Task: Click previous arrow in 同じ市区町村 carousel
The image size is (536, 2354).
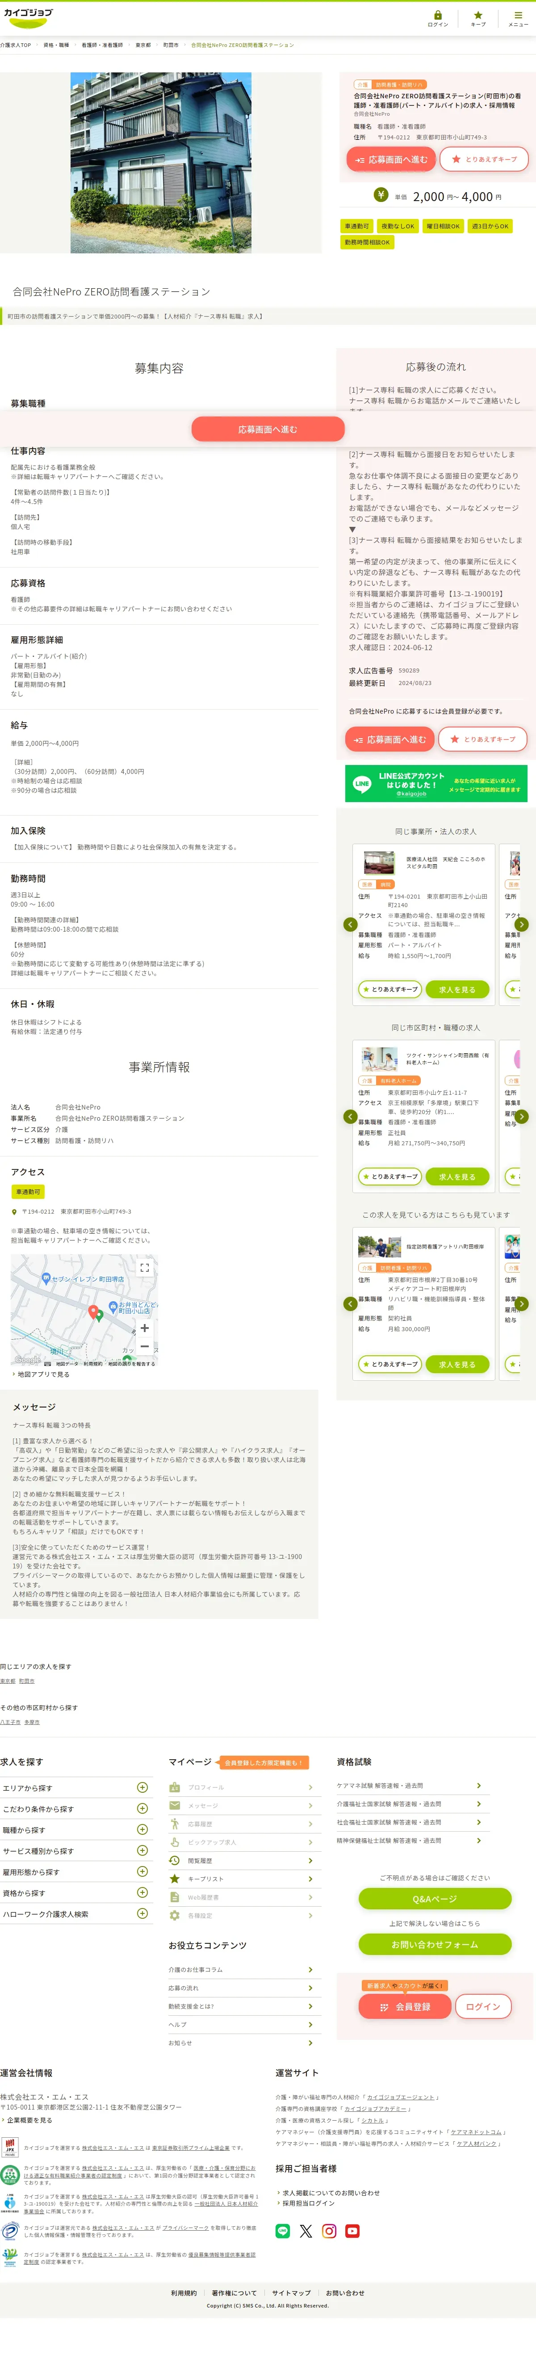Action: [350, 1117]
